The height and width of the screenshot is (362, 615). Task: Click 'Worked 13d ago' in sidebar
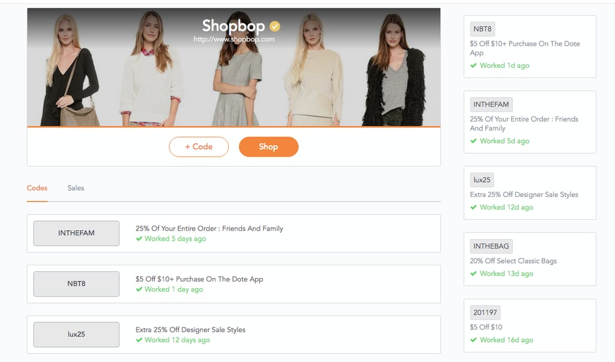pos(506,273)
